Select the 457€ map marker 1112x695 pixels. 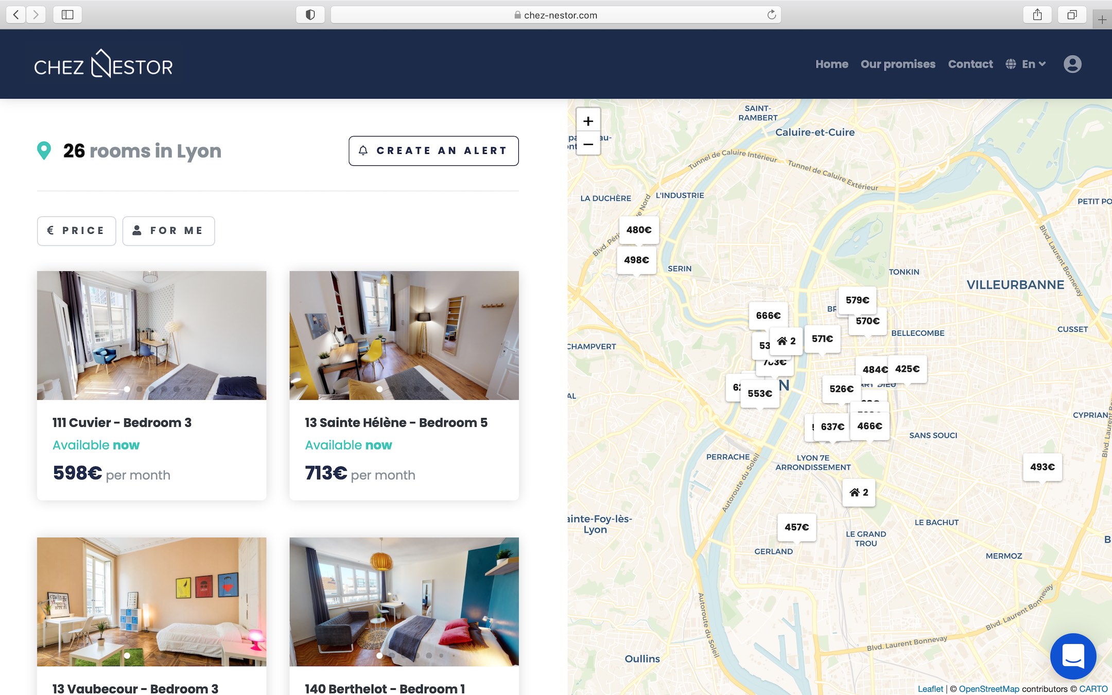point(796,527)
